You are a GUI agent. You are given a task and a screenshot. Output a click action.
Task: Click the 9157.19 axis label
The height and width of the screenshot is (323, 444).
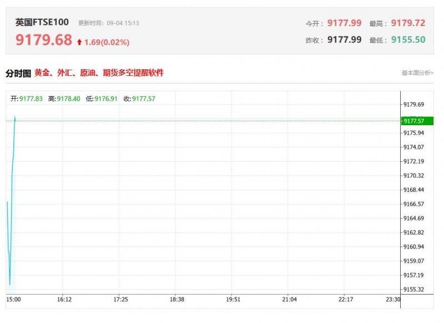pyautogui.click(x=413, y=275)
